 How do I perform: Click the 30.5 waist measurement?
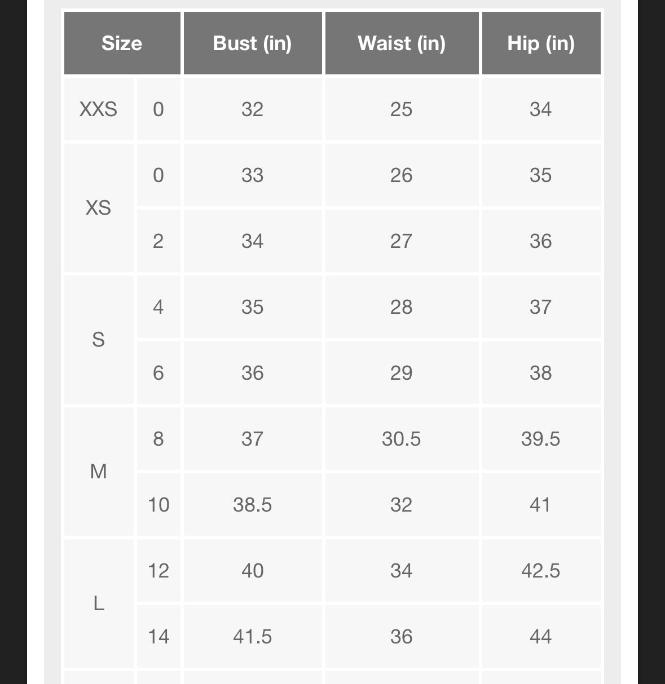click(402, 439)
